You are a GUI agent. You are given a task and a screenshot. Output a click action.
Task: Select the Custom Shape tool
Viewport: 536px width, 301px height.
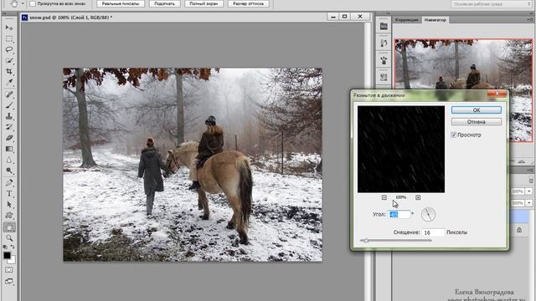click(x=9, y=216)
